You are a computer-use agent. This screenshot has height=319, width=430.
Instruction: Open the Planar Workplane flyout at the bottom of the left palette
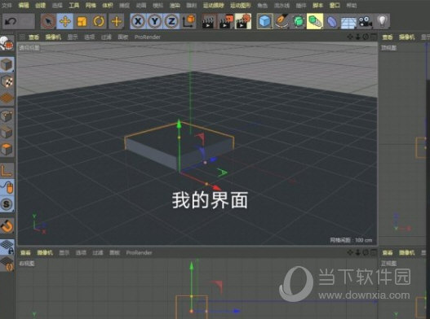[7, 264]
